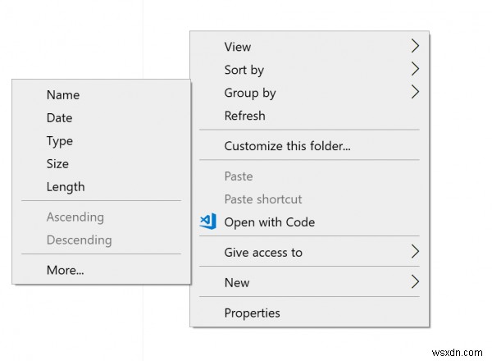
Task: Expand the Group by submenu arrow
Action: click(x=415, y=93)
